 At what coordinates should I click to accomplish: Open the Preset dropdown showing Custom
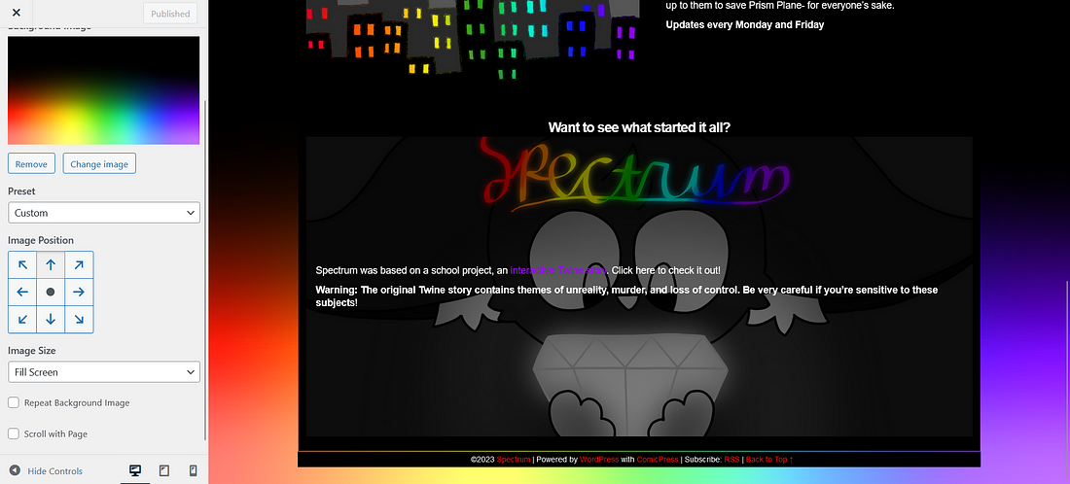pyautogui.click(x=104, y=213)
